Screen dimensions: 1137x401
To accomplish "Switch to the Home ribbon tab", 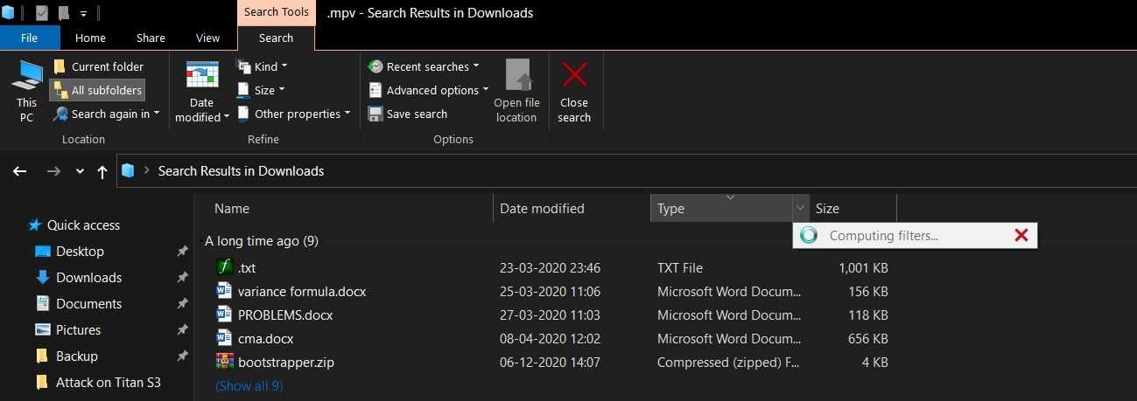I will coord(90,38).
